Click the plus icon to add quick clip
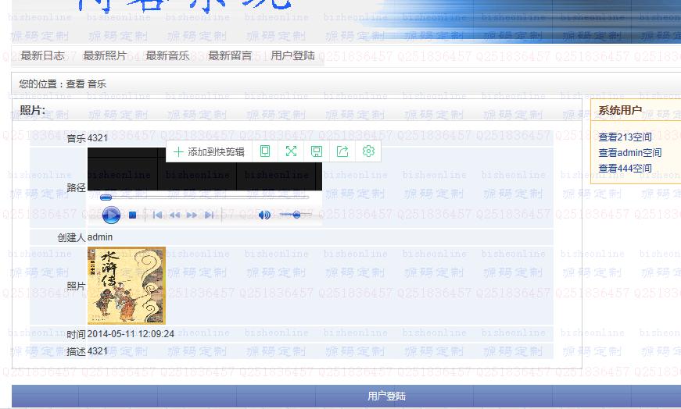This screenshot has height=409, width=681. point(178,151)
